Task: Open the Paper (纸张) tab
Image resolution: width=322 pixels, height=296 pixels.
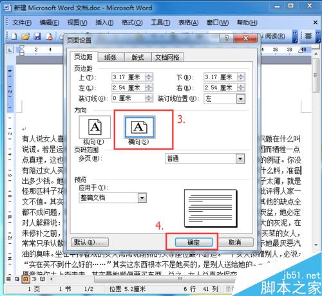Action: pos(111,57)
